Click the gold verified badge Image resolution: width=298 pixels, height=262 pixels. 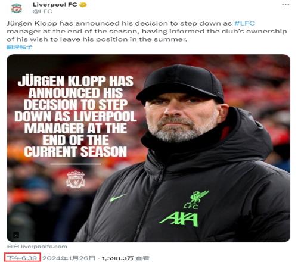coord(83,5)
